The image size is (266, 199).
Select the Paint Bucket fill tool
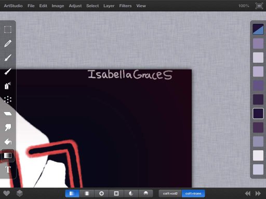tap(8, 141)
